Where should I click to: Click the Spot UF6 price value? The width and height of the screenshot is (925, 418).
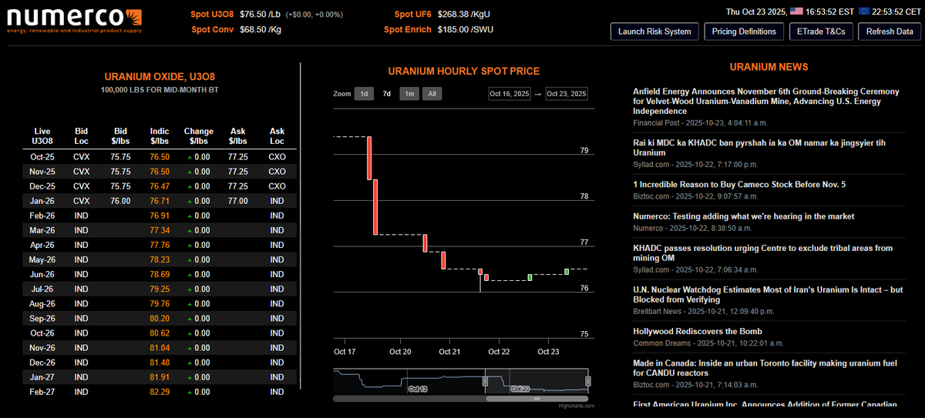click(x=462, y=14)
